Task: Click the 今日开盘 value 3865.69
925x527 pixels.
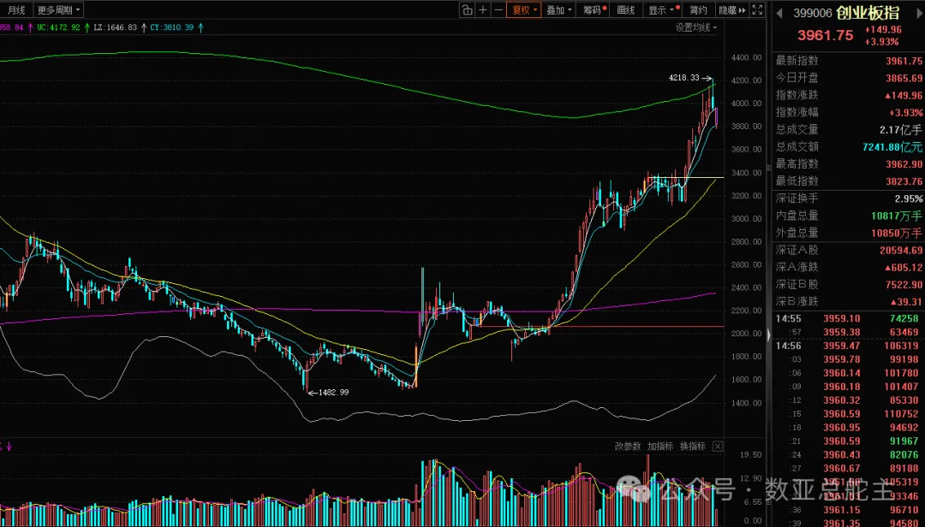Action: tap(904, 78)
